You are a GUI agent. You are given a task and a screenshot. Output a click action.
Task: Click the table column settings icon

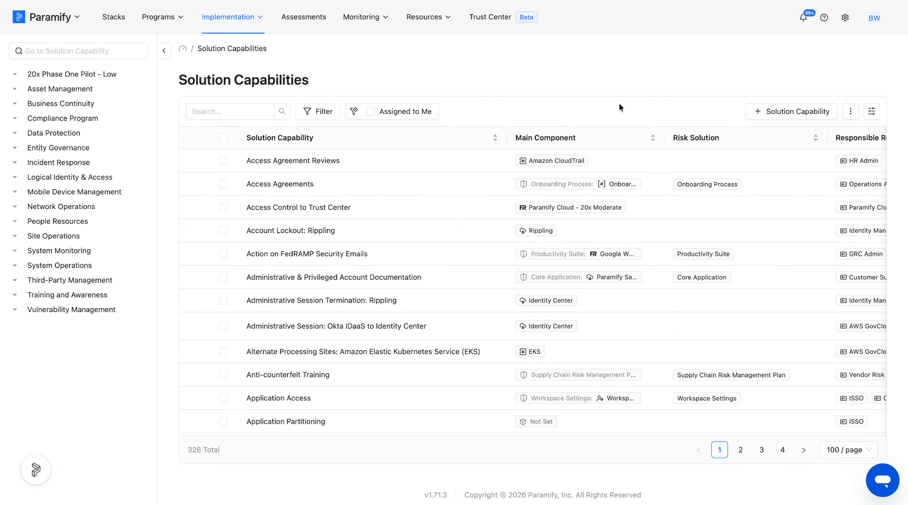872,112
